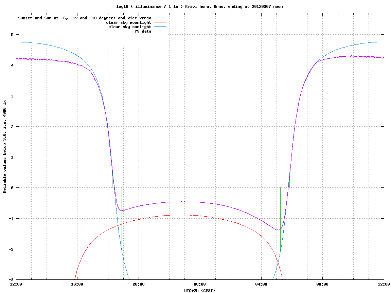Click the rightmost 12:00 x-axis label

tap(384, 284)
